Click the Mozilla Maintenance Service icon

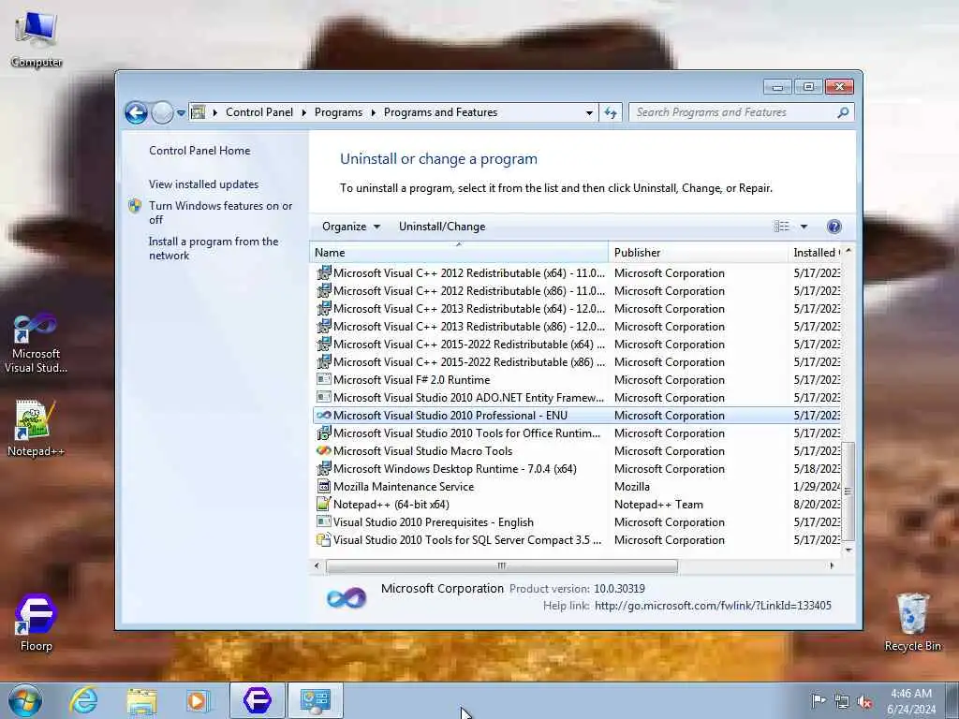coord(323,486)
